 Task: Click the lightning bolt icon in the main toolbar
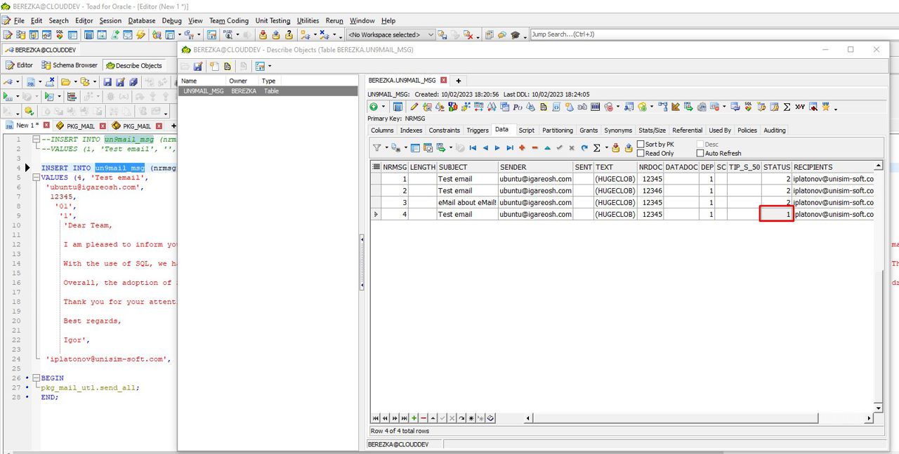[x=141, y=34]
